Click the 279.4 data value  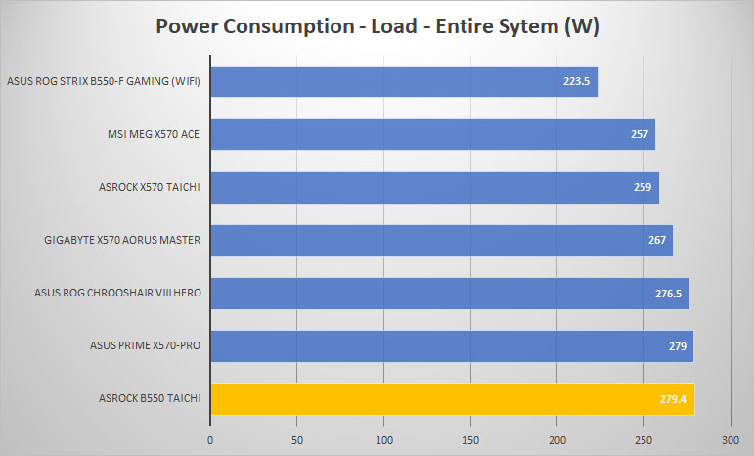coord(673,399)
